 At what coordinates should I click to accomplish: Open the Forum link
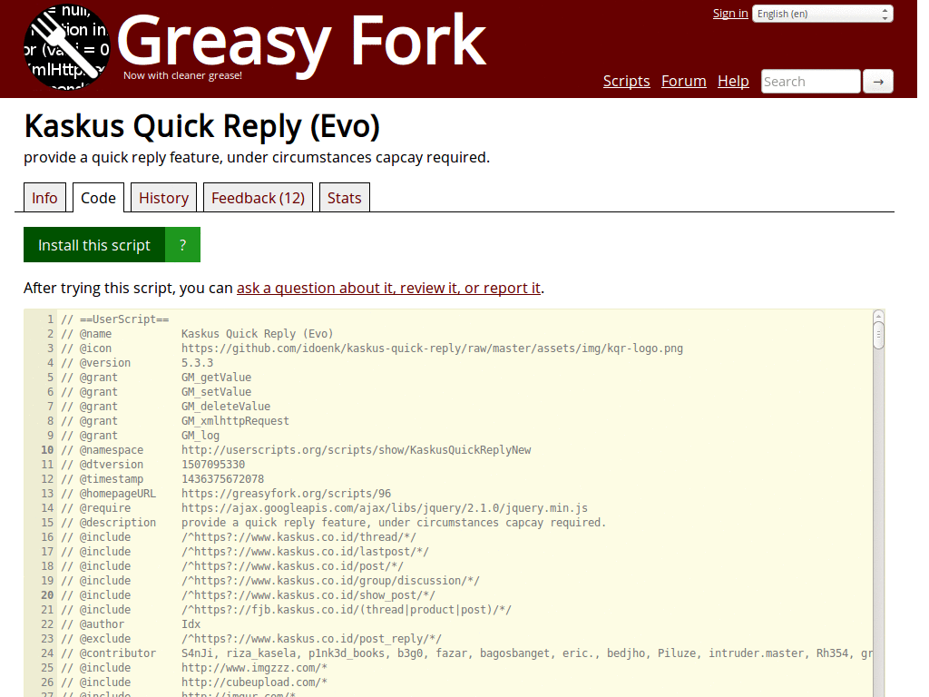pyautogui.click(x=684, y=81)
